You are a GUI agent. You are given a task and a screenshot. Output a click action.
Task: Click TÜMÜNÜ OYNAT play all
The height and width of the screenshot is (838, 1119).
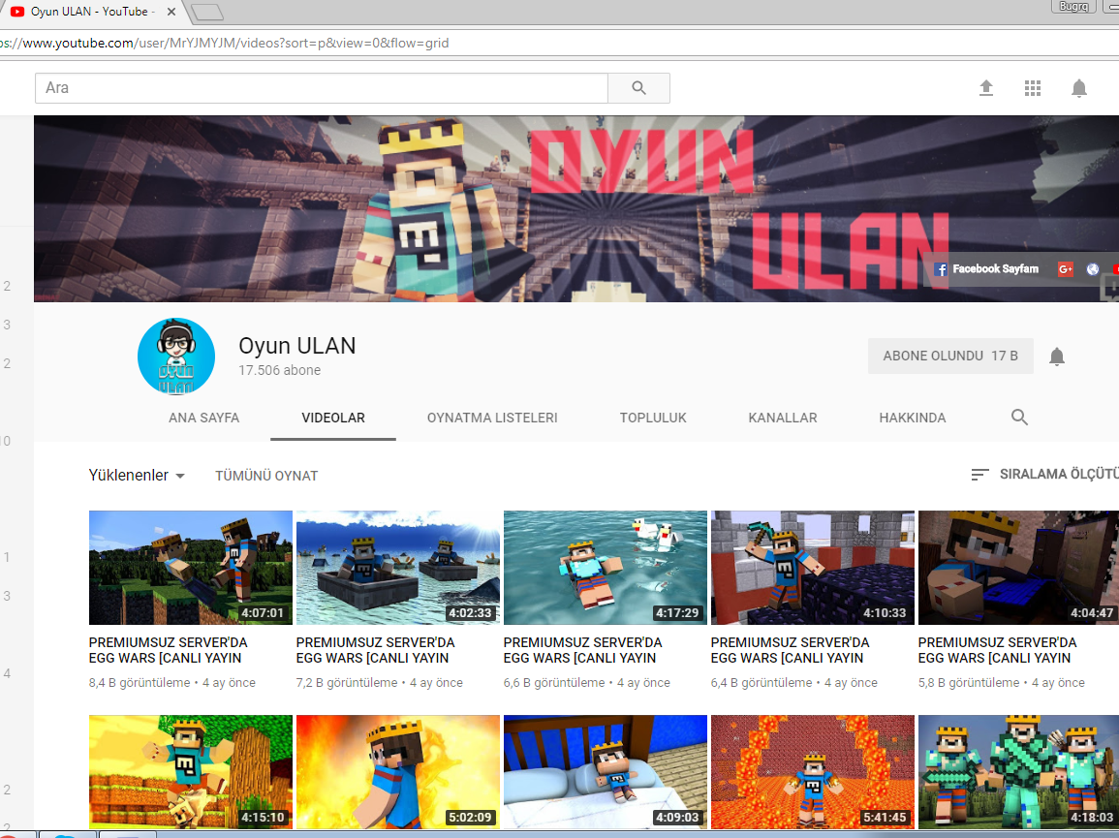point(266,476)
